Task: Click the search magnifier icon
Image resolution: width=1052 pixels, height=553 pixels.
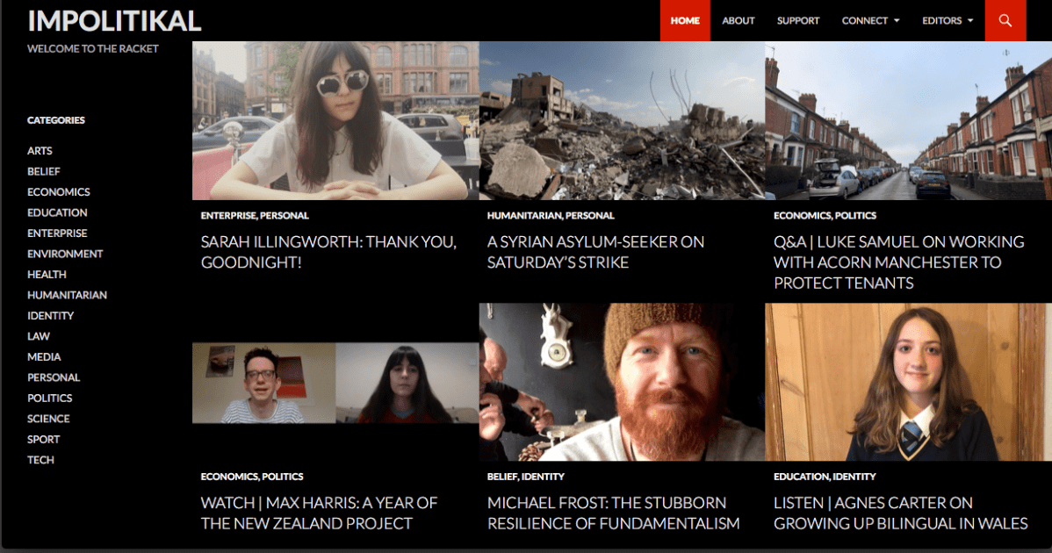Action: 1005,21
